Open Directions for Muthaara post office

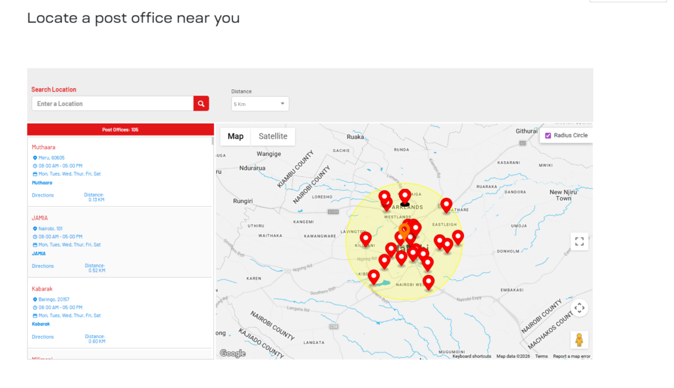(x=43, y=195)
